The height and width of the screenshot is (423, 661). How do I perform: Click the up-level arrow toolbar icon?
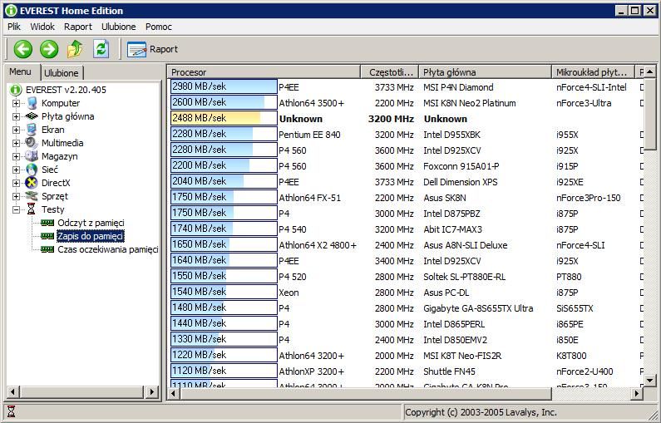point(75,49)
